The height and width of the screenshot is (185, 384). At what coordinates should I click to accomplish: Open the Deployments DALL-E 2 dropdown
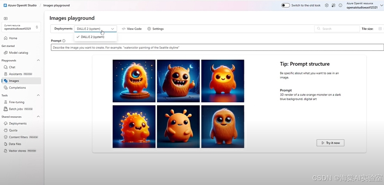coord(96,29)
